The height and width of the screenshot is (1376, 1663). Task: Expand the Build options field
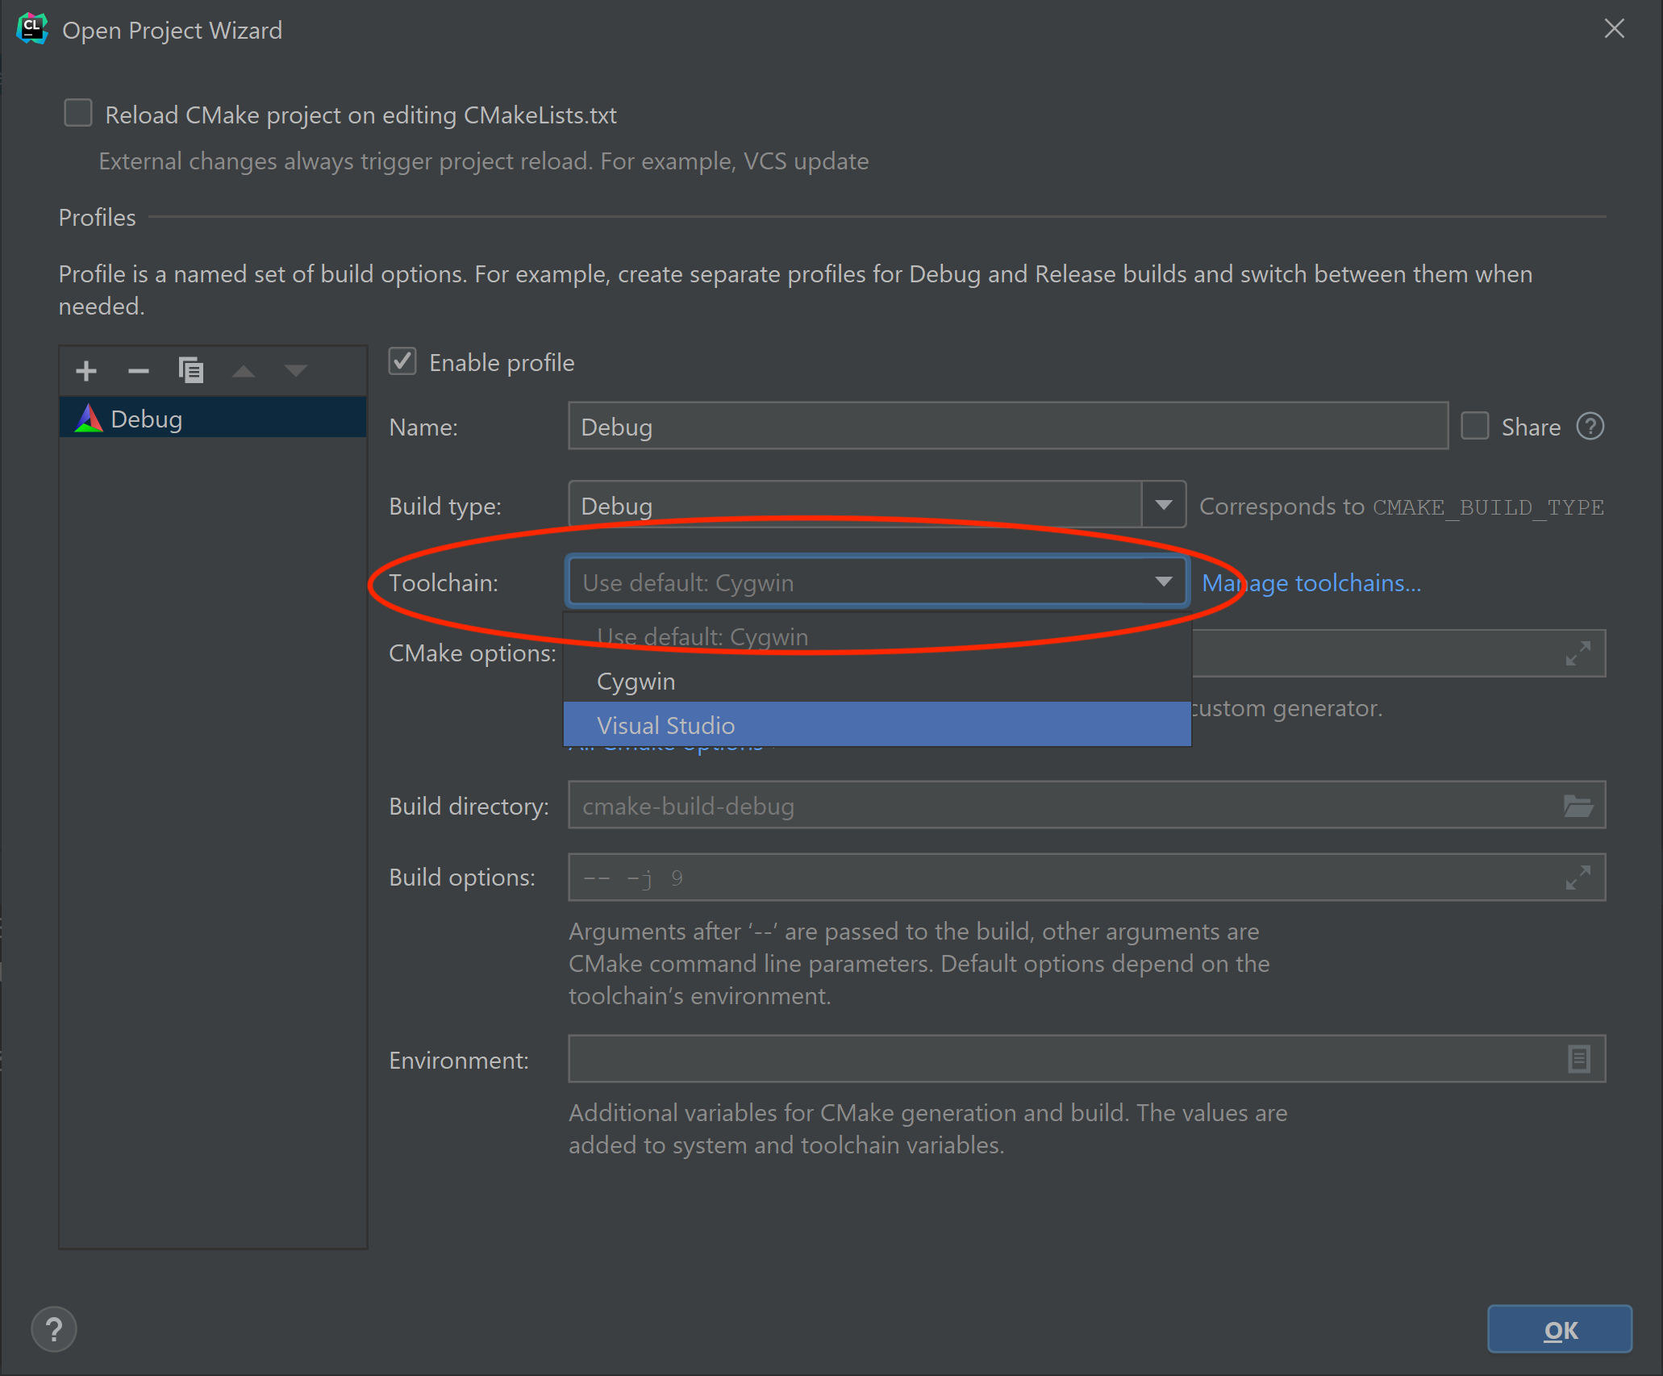point(1578,878)
